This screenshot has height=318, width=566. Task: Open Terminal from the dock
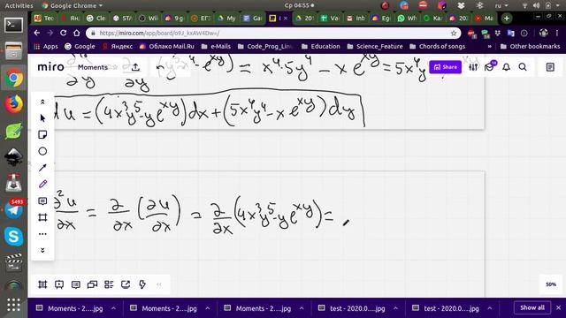(x=14, y=26)
